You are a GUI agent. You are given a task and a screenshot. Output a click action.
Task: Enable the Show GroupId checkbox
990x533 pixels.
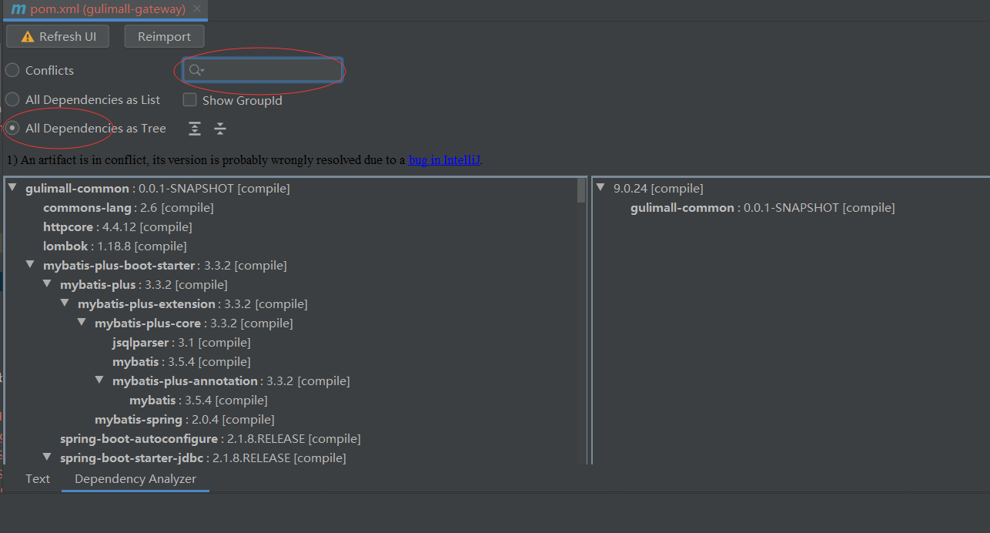(x=189, y=99)
